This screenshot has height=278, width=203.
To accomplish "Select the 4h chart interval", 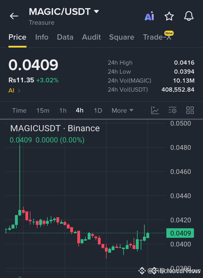I will [80, 110].
